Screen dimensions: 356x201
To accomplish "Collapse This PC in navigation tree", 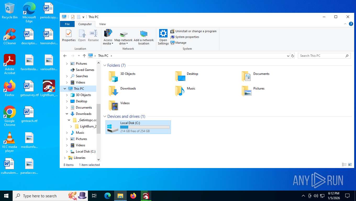I will [65, 89].
